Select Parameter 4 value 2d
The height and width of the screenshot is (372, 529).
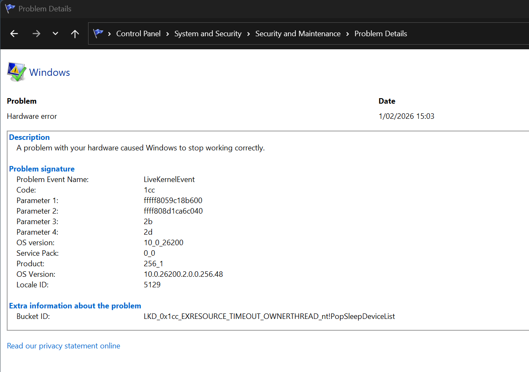148,232
